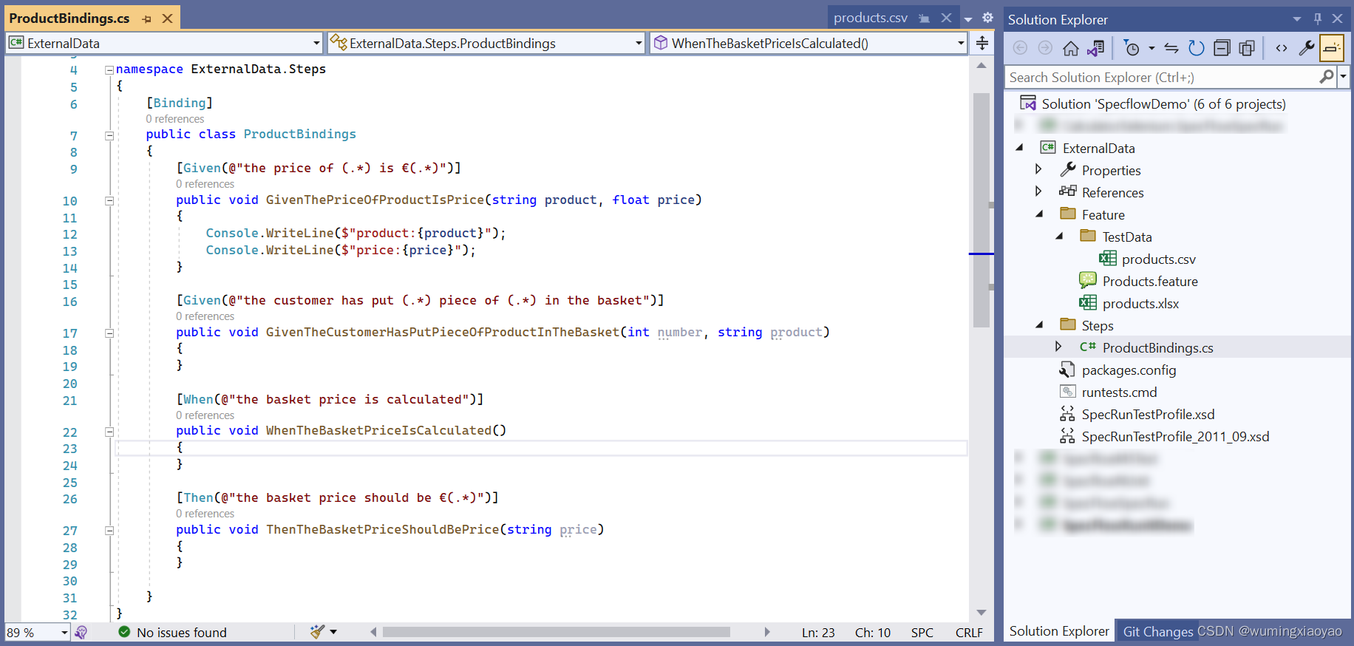Open the search options dropdown in Solution Explorer

1343,76
